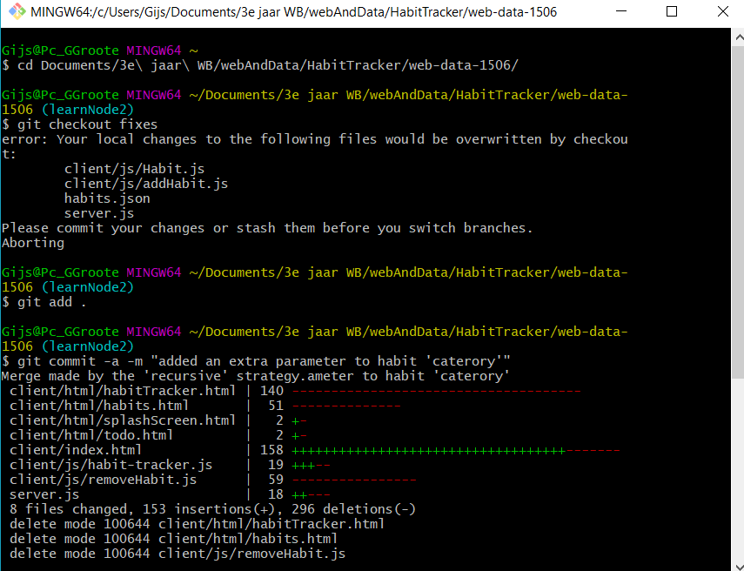Maximize the terminal window
The height and width of the screenshot is (571, 744).
pyautogui.click(x=671, y=11)
